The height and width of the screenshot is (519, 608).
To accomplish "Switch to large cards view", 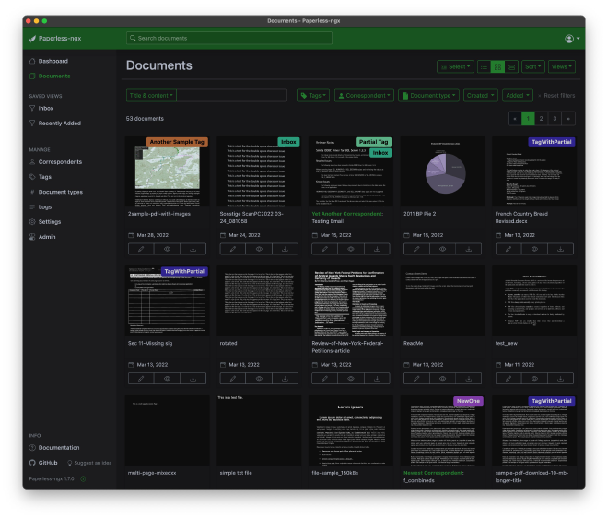I will (x=511, y=66).
